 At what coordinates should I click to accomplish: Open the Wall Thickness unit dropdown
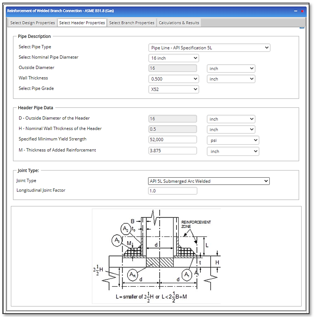coord(231,79)
